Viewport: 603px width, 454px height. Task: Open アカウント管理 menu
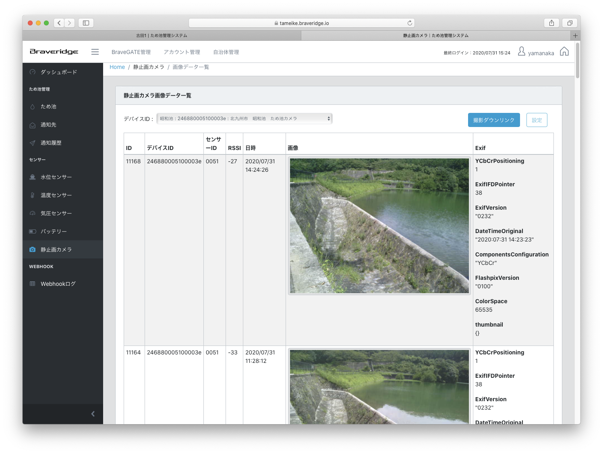(x=182, y=52)
